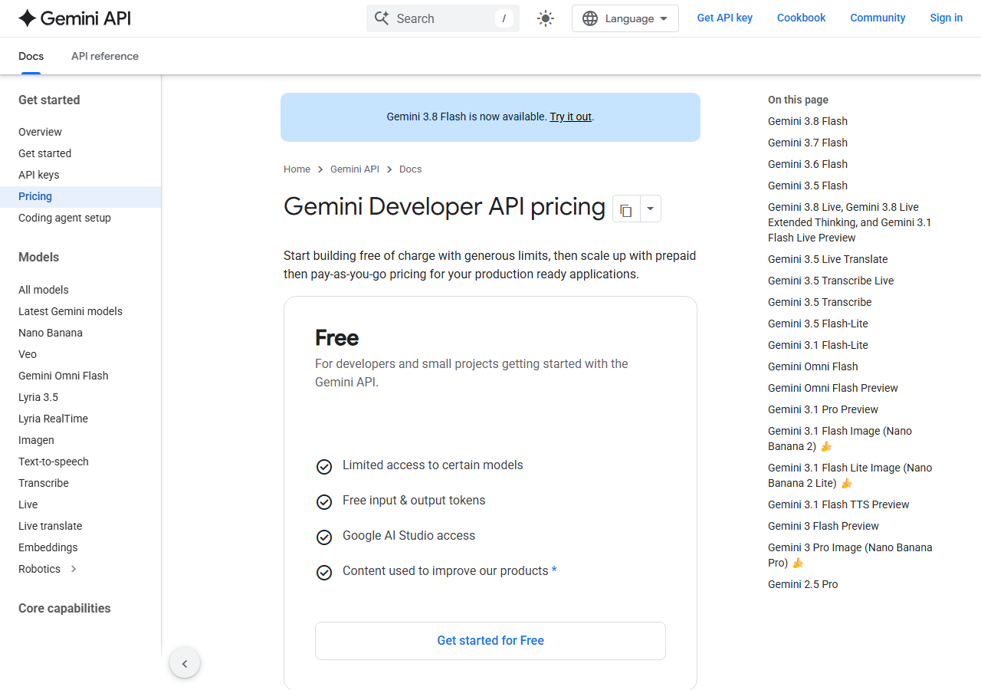The image size is (981, 690).
Task: Open Live in the sidebar
Action: [x=28, y=504]
